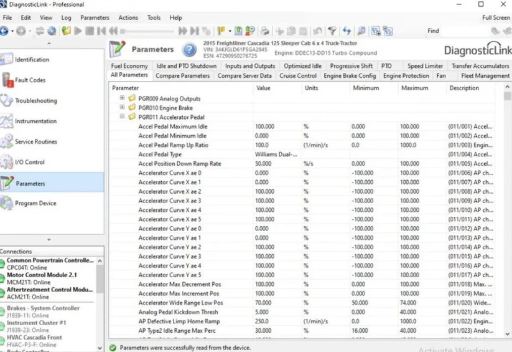Image resolution: width=512 pixels, height=352 pixels.
Task: Rewind the log playback
Action: pyautogui.click(x=113, y=31)
